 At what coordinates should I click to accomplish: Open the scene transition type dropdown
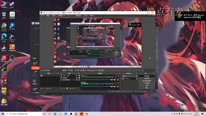[128, 76]
